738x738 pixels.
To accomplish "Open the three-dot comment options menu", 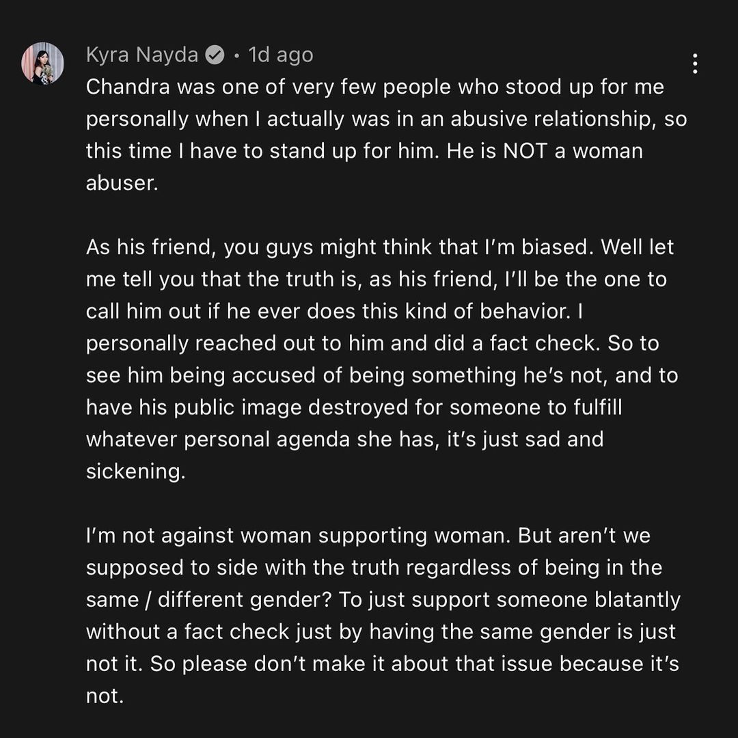I will 694,64.
